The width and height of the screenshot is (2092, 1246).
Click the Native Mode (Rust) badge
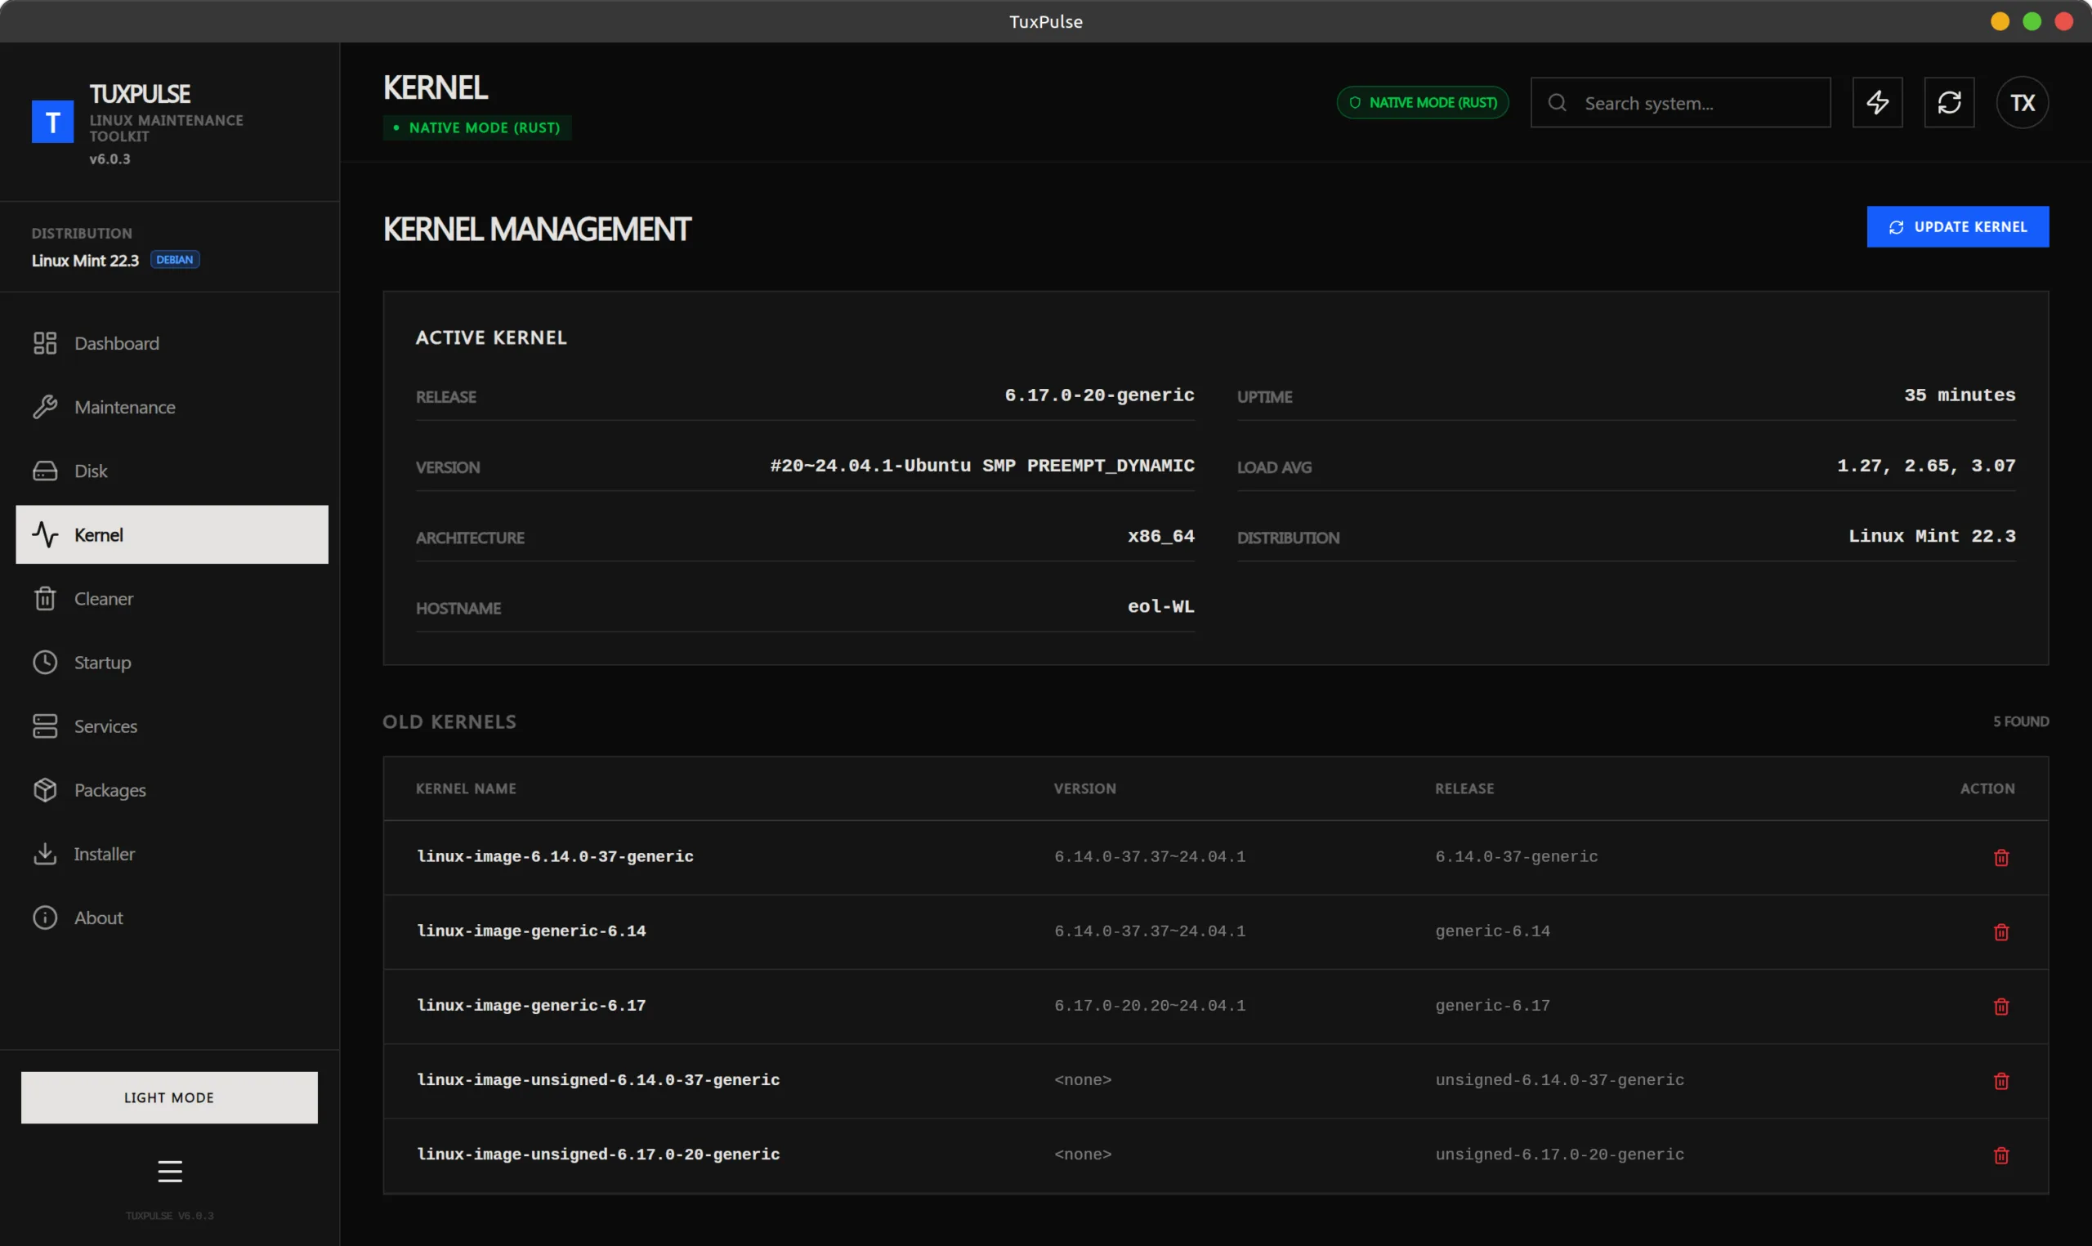click(x=1422, y=102)
